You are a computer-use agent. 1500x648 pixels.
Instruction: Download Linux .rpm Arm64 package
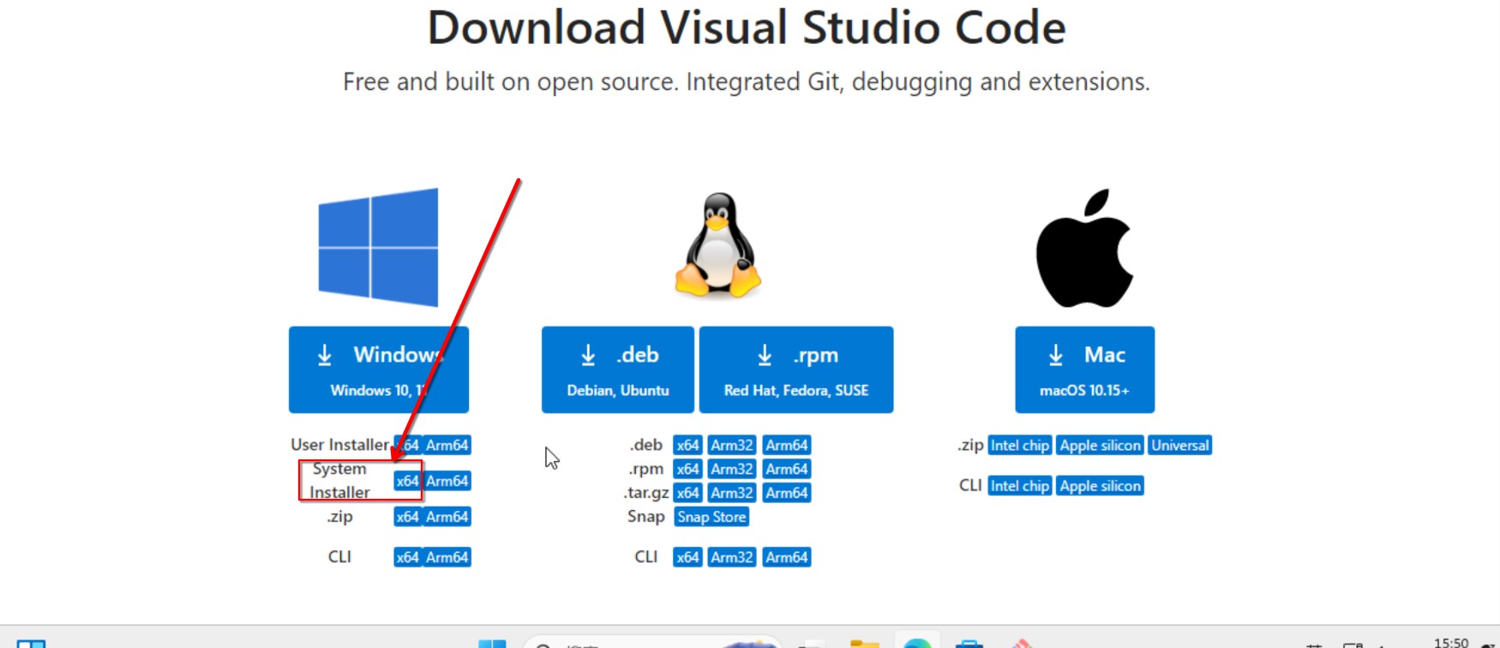[x=787, y=469]
